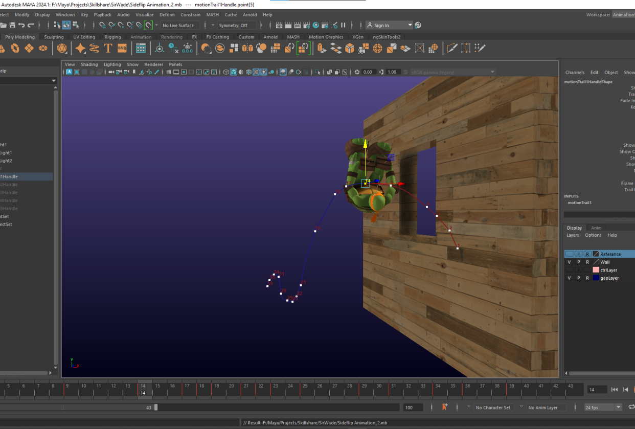Open the IPR render icon
Image resolution: width=635 pixels, height=429 pixels.
pyautogui.click(x=298, y=25)
